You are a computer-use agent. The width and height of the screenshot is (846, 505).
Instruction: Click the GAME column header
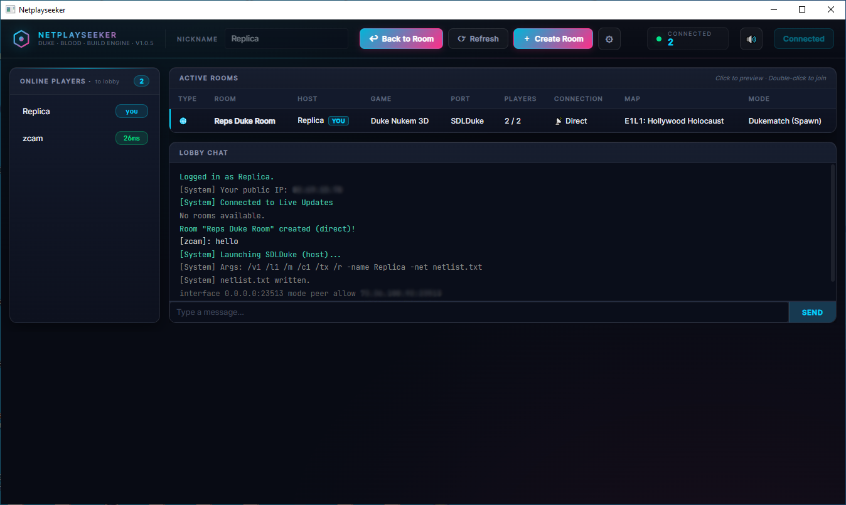(x=381, y=99)
